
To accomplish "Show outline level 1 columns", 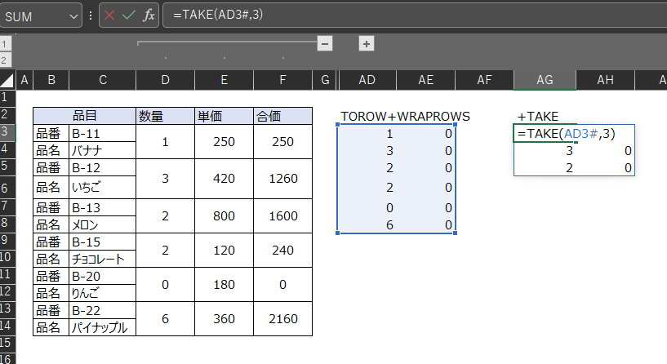I will coord(4,44).
